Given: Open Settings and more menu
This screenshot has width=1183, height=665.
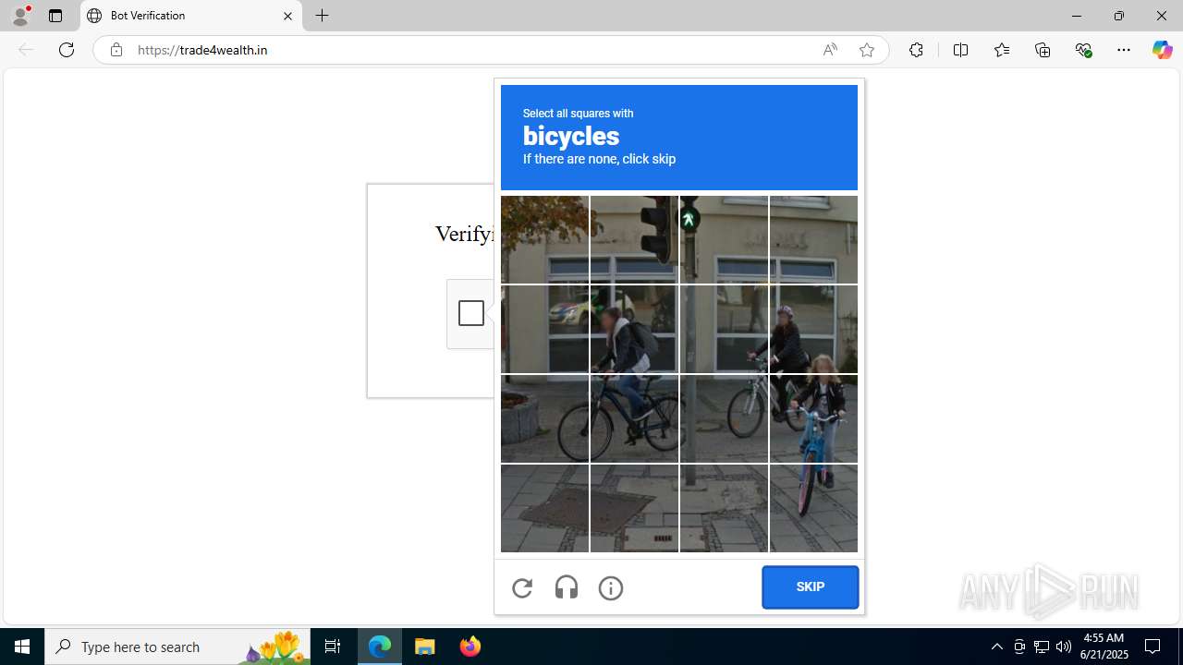Looking at the screenshot, I should [x=1124, y=50].
